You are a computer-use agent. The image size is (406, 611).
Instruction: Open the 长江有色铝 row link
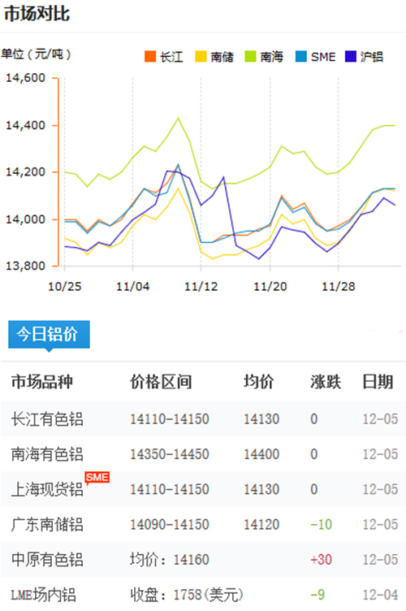click(x=47, y=419)
